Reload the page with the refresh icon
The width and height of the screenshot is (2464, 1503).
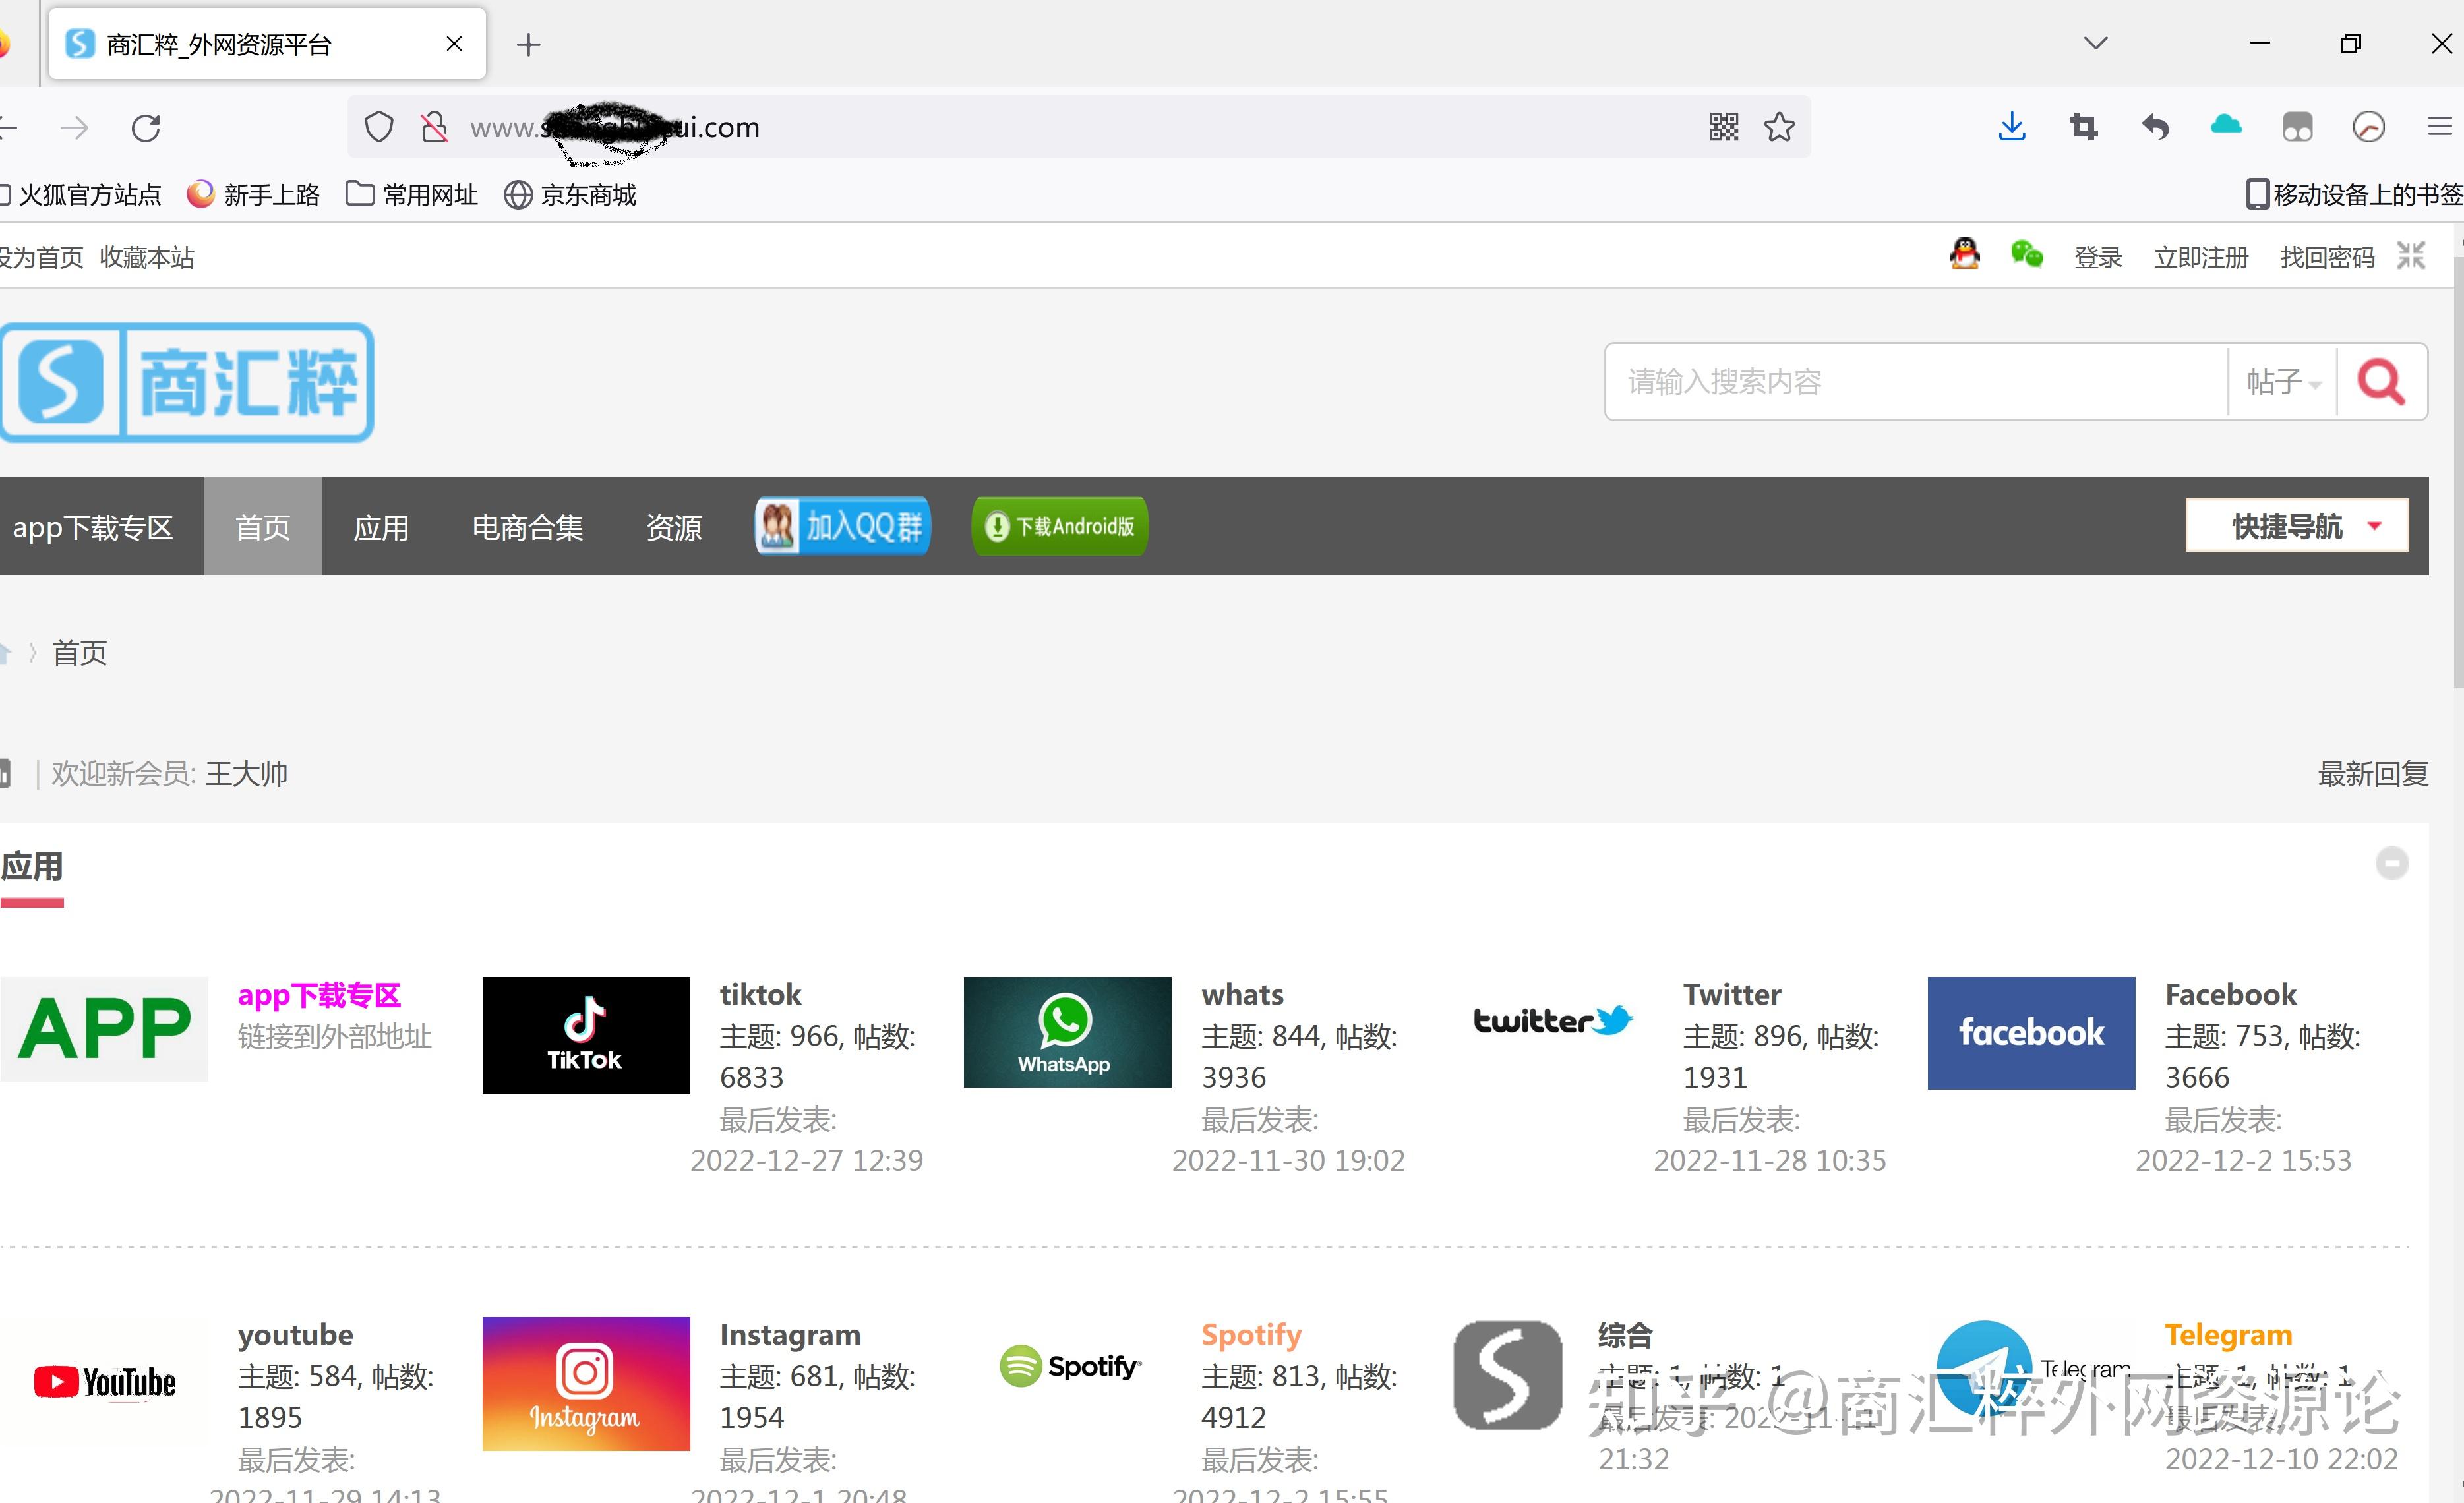pos(146,128)
